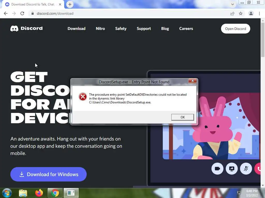Open the Download nav item
Viewport: 265px width, 198px height.
(x=76, y=29)
